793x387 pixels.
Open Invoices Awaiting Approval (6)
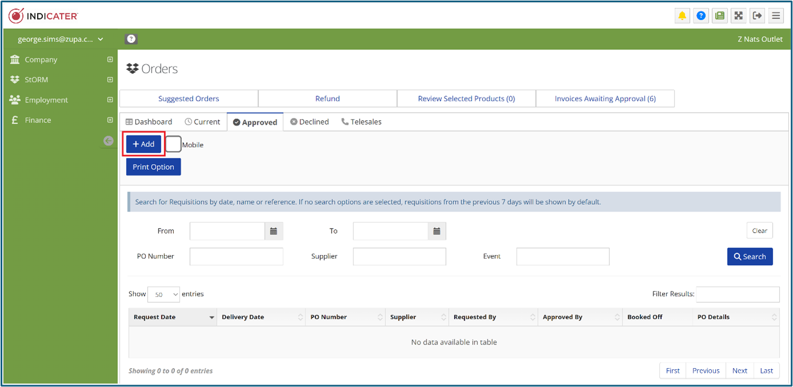(605, 98)
